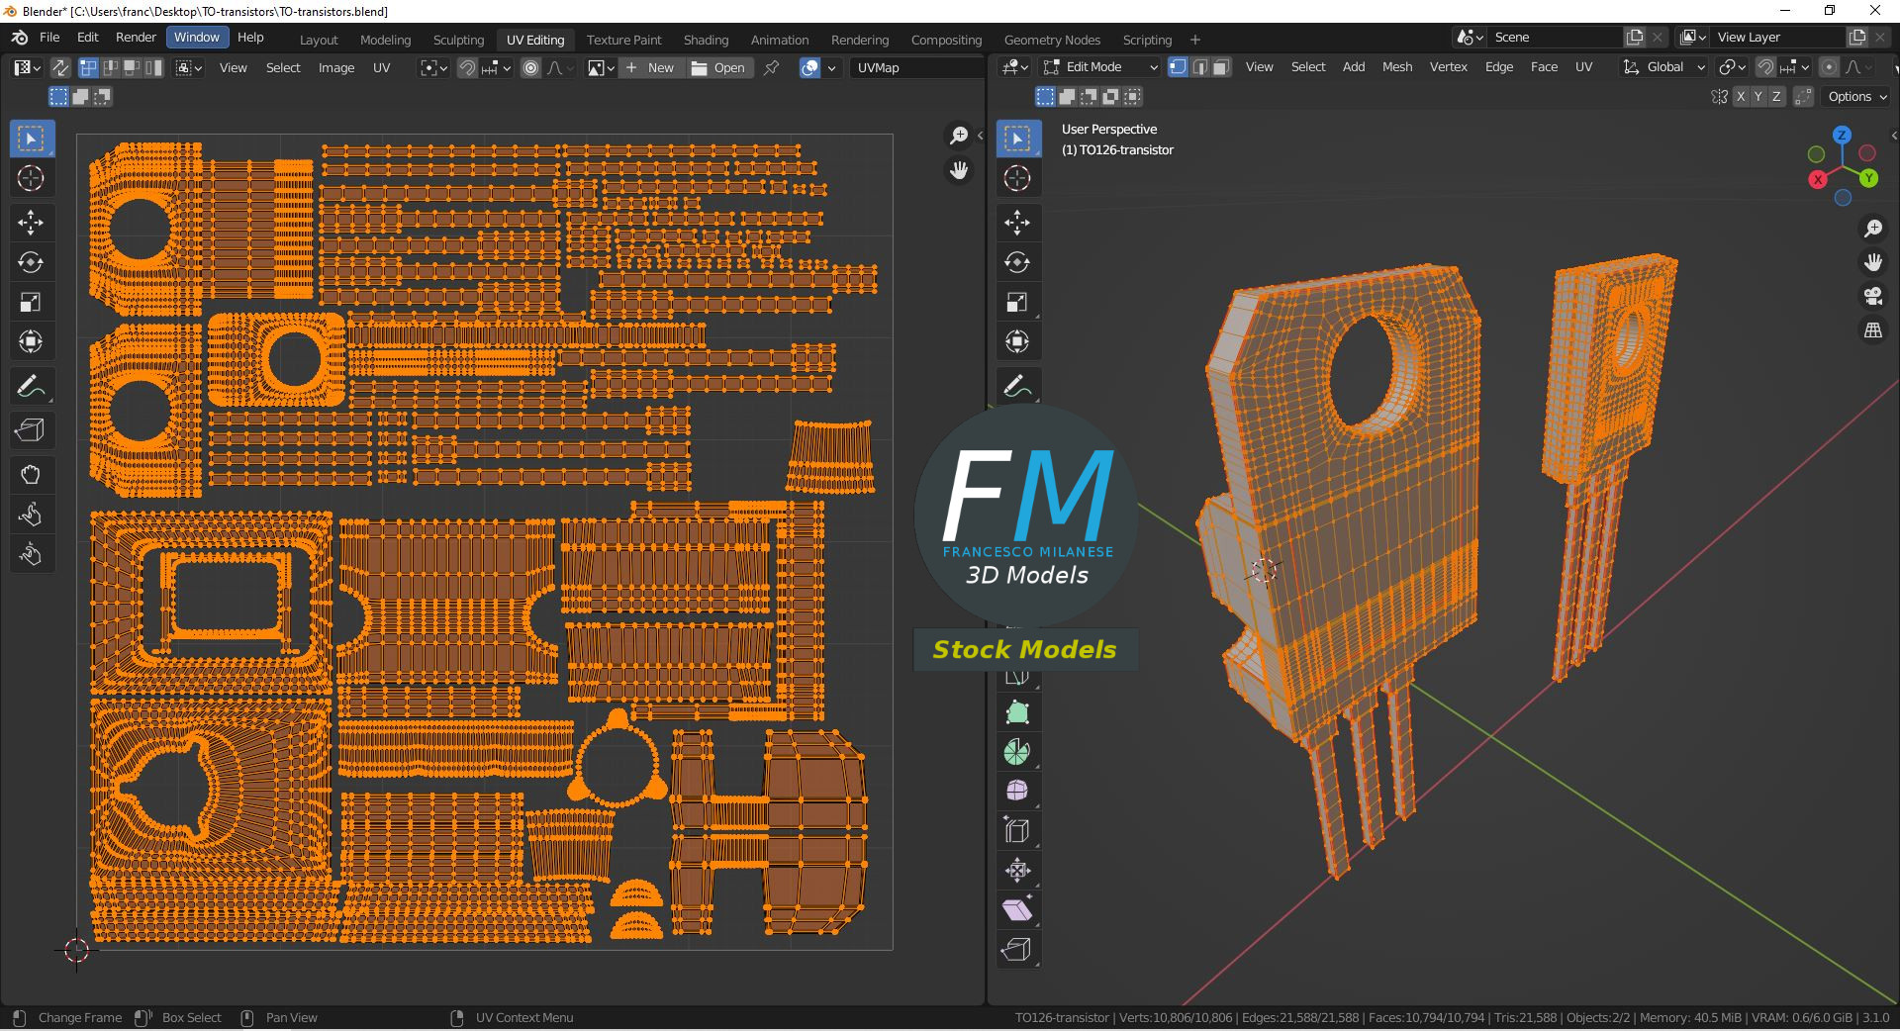The width and height of the screenshot is (1900, 1031).
Task: Switch to face select mode in the 3D viewport
Action: pos(1221,67)
